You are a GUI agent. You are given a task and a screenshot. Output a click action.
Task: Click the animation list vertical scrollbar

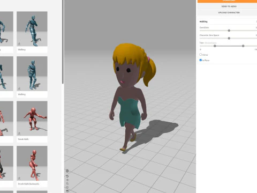pyautogui.click(x=63, y=42)
